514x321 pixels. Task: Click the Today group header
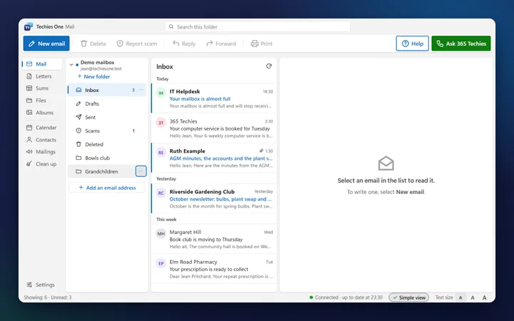(x=162, y=79)
